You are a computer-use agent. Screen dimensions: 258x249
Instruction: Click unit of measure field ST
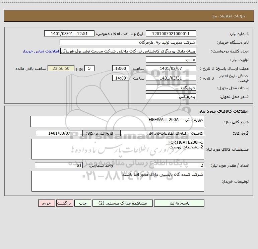[x=59, y=165]
